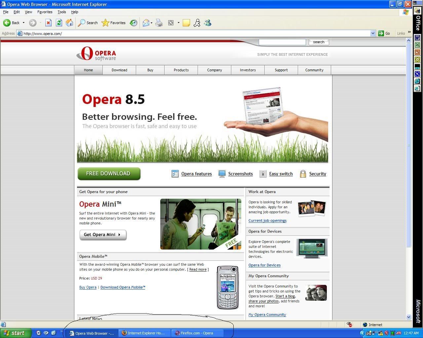This screenshot has height=338, width=423.
Task: Follow the Current job openings link
Action: [x=267, y=220]
